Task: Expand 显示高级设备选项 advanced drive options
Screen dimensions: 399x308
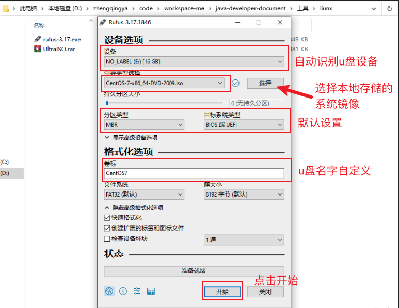Action: pos(131,138)
